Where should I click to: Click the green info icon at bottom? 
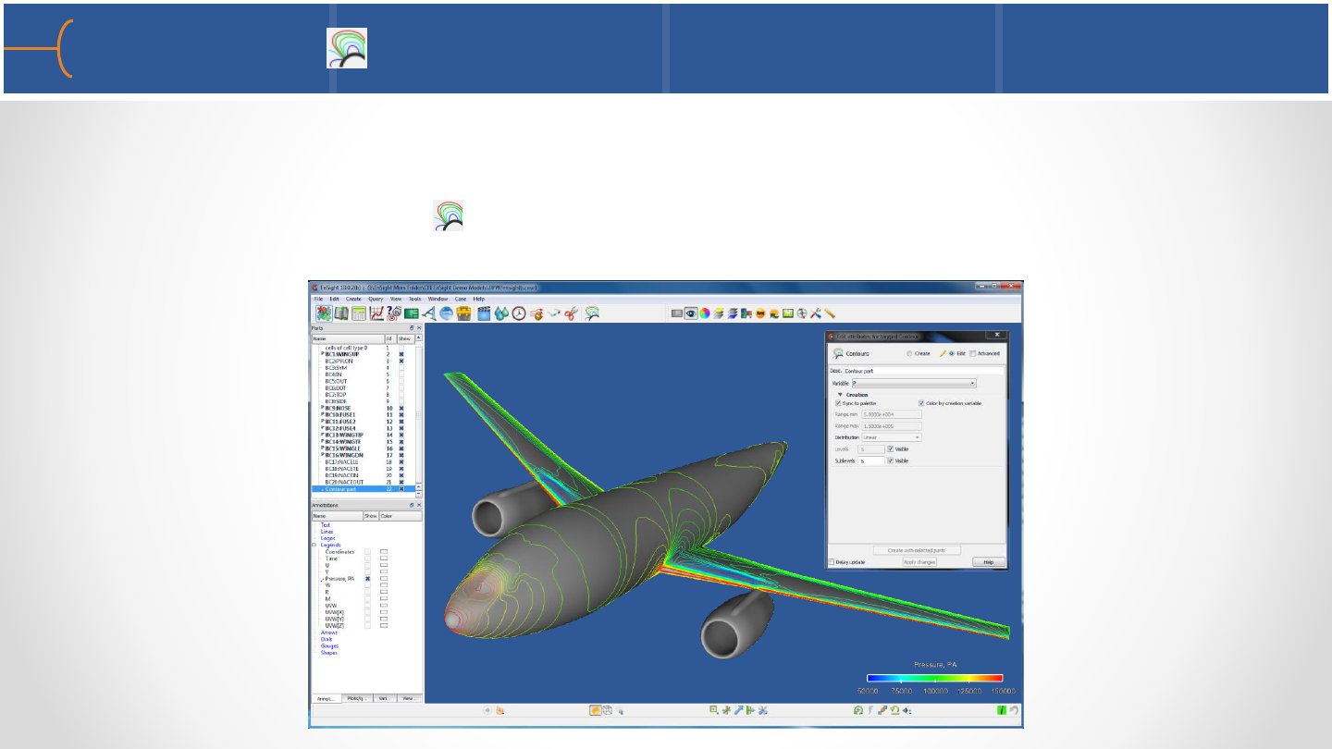[1001, 710]
